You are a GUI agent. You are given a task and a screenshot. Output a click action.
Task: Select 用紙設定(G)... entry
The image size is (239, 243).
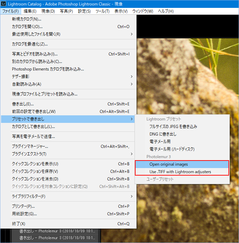click(68, 214)
